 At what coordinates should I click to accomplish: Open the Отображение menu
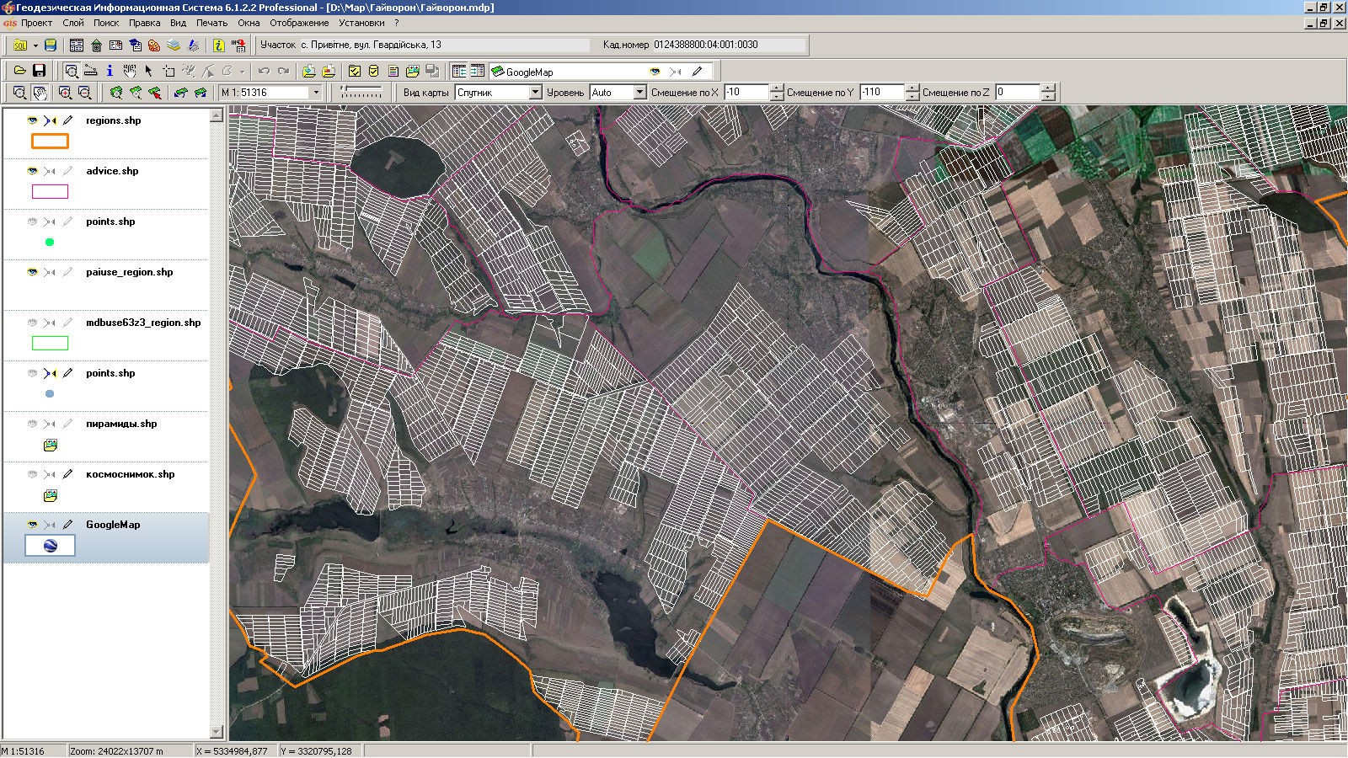[x=298, y=23]
